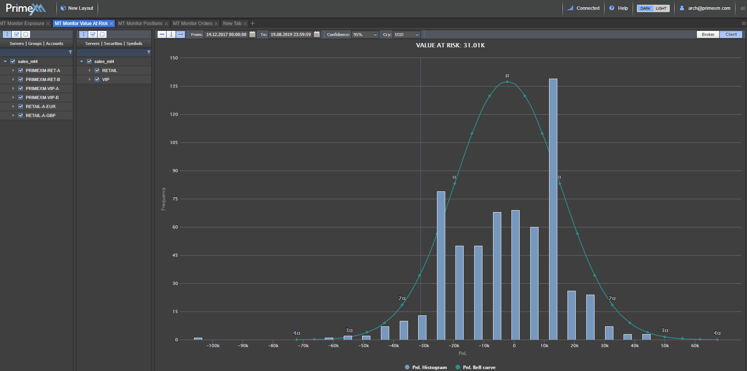
Task: Add a new tab with plus icon
Action: point(253,23)
